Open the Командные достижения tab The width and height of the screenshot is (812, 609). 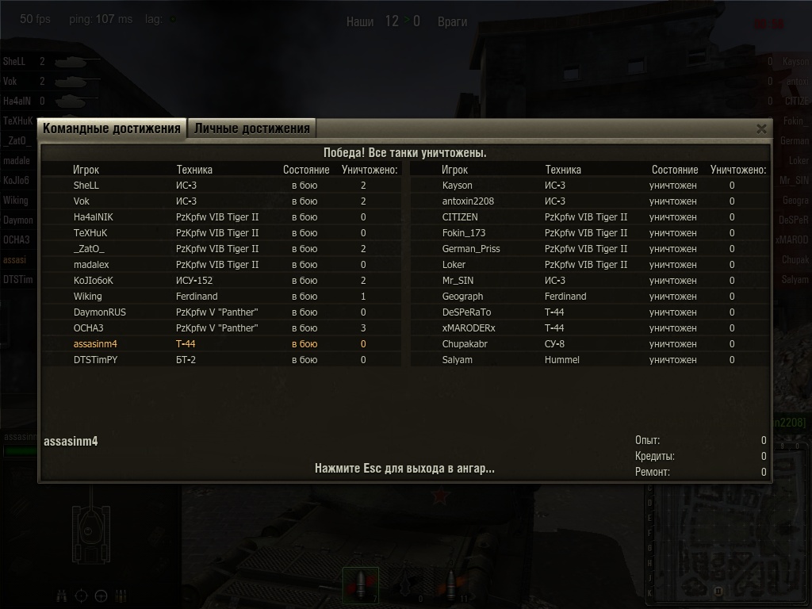[112, 128]
